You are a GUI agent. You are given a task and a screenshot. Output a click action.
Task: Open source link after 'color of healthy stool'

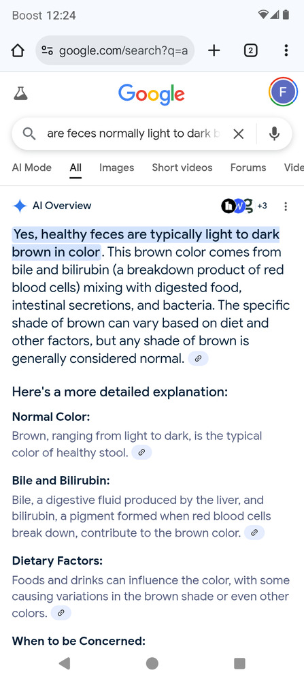click(141, 453)
